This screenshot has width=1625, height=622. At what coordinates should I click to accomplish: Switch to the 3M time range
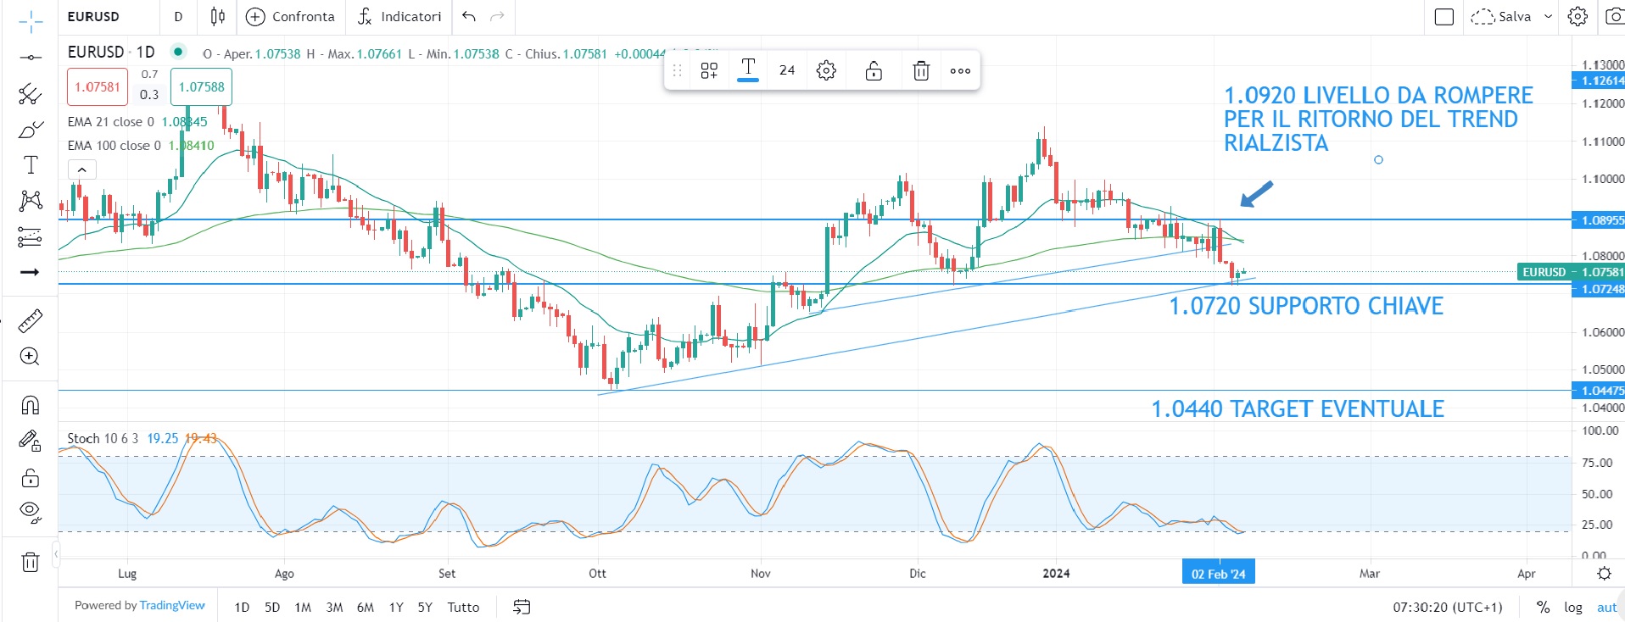click(334, 607)
